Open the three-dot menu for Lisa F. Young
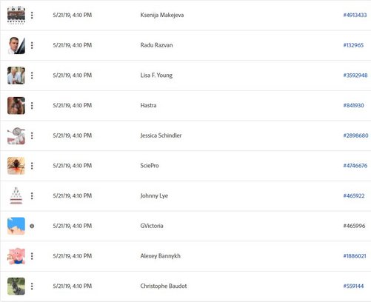Image resolution: width=371 pixels, height=302 pixels. [x=32, y=75]
